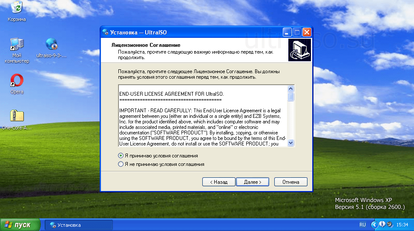Select the One-Core-A zip archive icon
Viewport: 414px width, 231px height.
(x=17, y=120)
